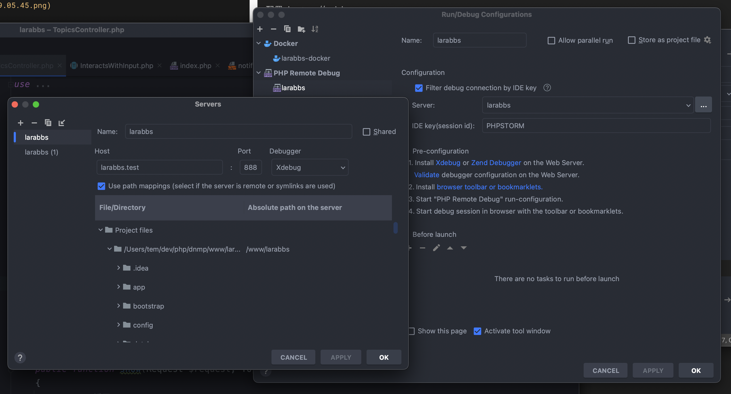Image resolution: width=731 pixels, height=394 pixels.
Task: Click edit pencil icon under Before launch
Action: click(x=436, y=248)
